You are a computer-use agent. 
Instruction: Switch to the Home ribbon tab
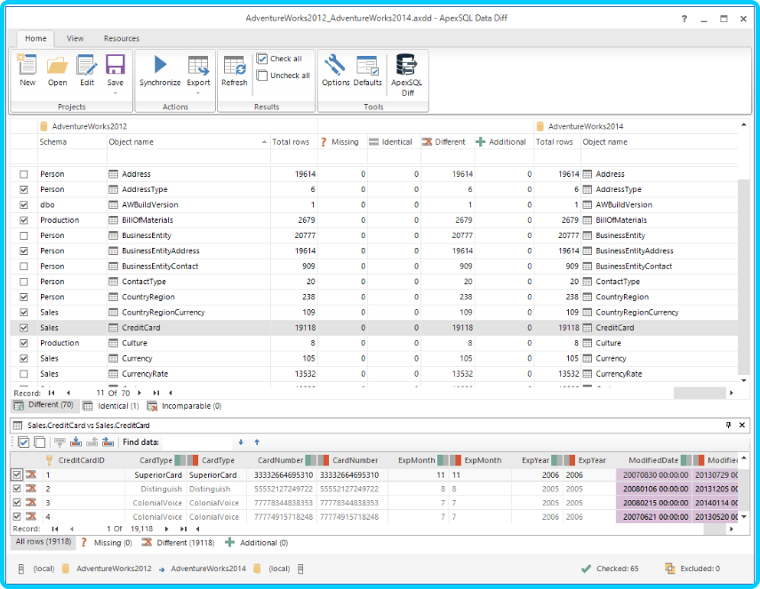(x=36, y=38)
